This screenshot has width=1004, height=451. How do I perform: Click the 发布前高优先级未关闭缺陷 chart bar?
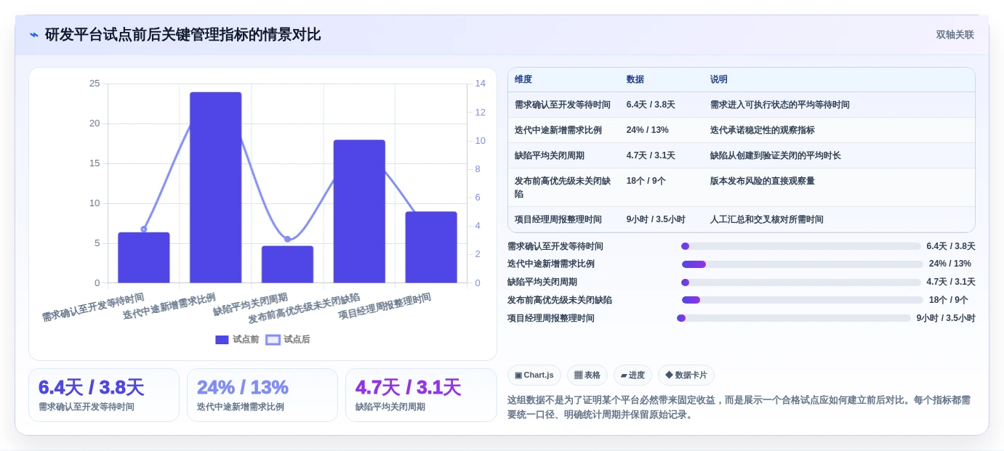tap(359, 211)
